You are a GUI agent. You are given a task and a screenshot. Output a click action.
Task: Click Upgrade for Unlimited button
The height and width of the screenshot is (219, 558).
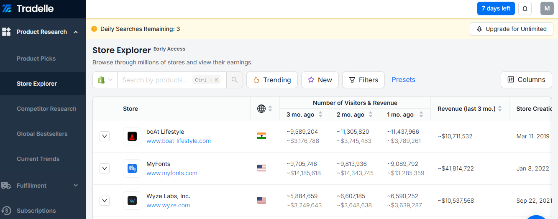512,29
